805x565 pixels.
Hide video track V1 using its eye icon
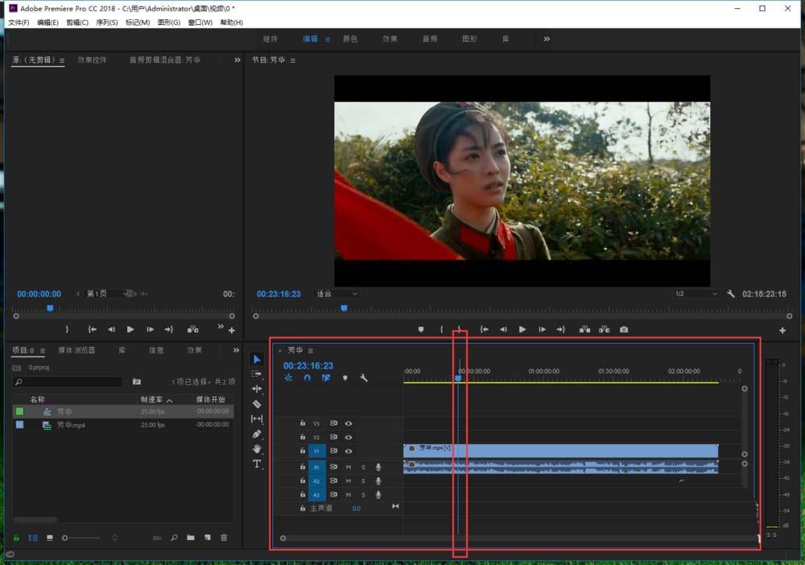click(349, 451)
